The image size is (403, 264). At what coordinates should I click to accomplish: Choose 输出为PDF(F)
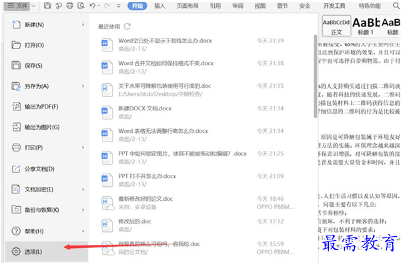(x=47, y=106)
